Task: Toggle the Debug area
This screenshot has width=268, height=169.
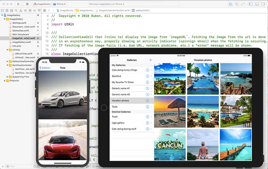Action: (257, 4)
